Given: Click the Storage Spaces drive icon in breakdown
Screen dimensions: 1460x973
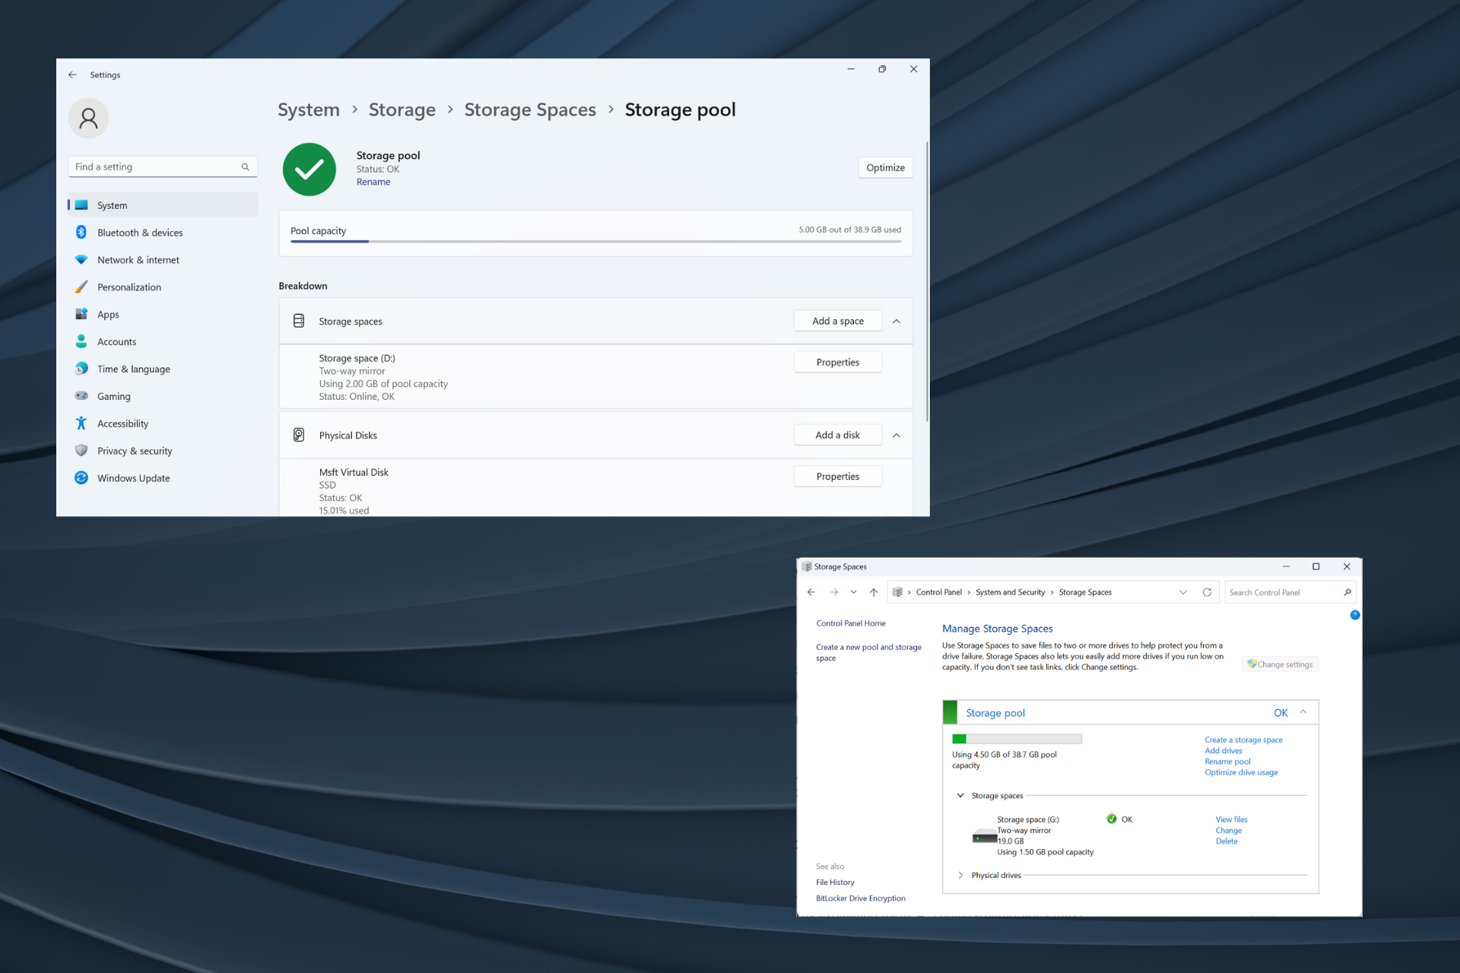Looking at the screenshot, I should [x=297, y=320].
